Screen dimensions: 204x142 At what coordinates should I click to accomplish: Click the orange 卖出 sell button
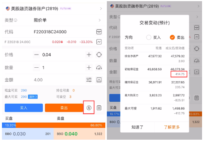(64, 108)
